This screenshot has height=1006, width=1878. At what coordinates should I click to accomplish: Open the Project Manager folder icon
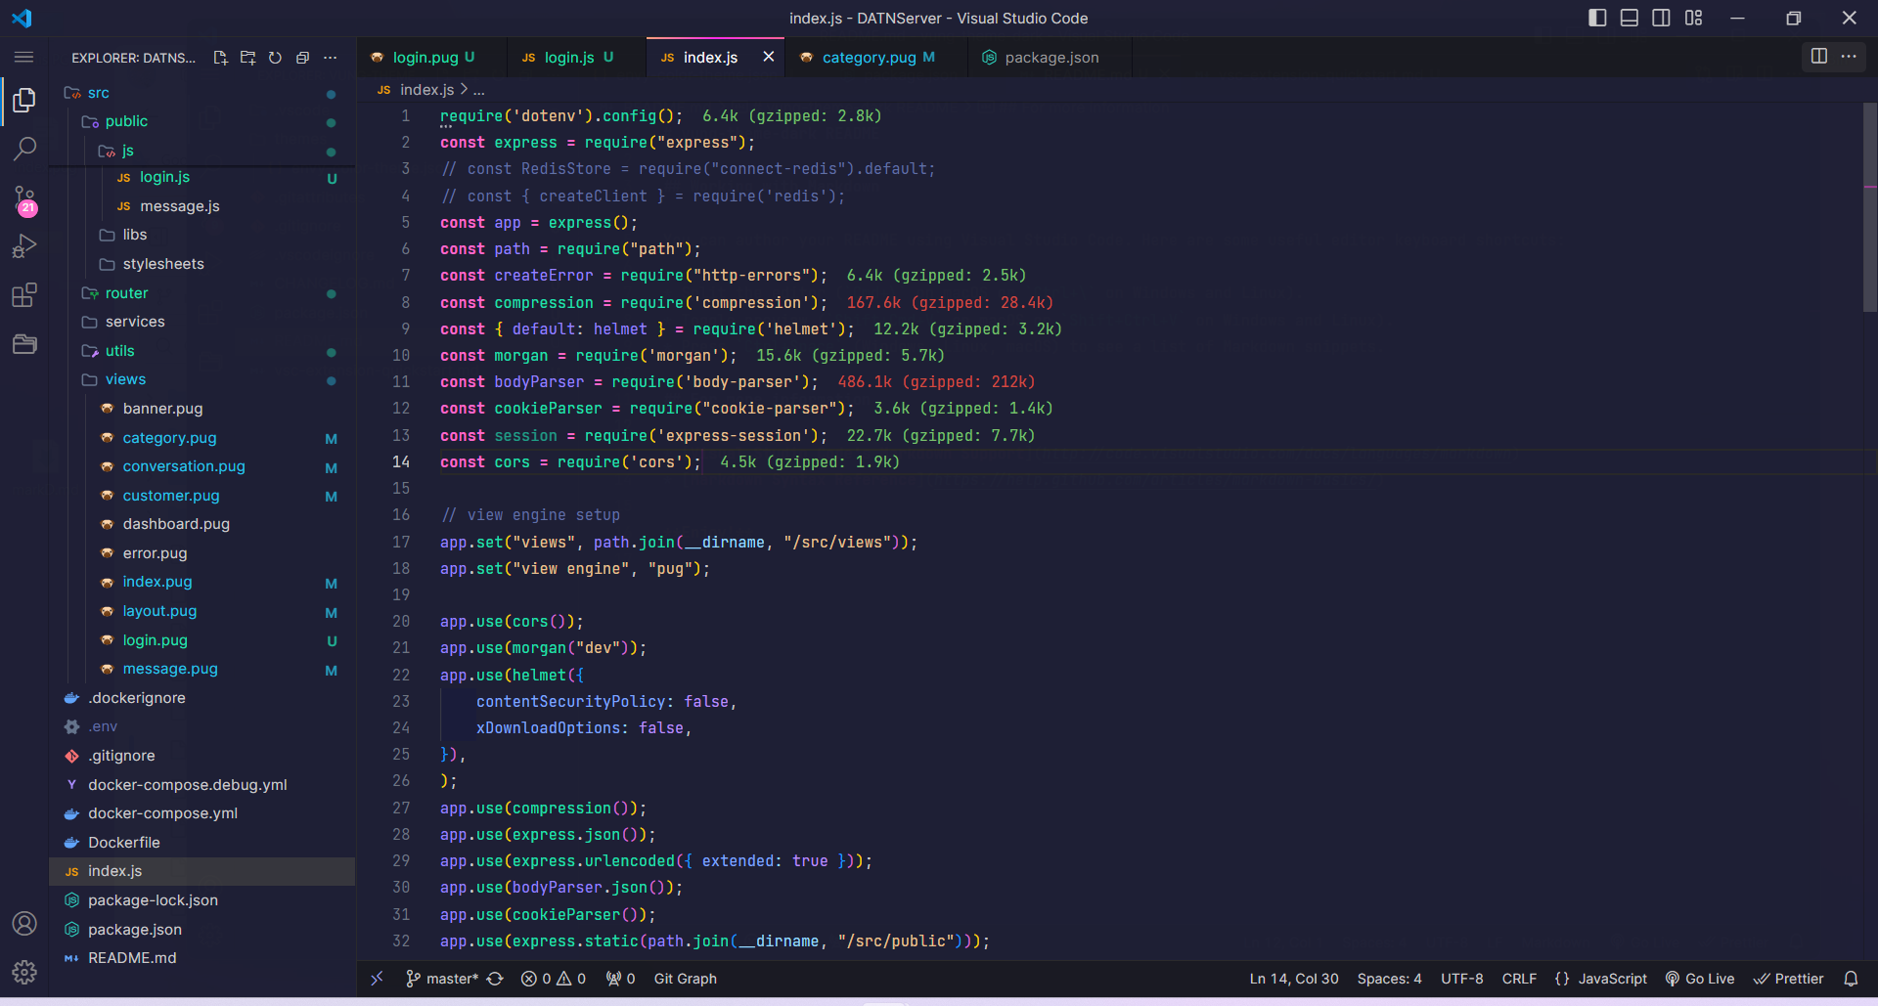click(x=24, y=344)
